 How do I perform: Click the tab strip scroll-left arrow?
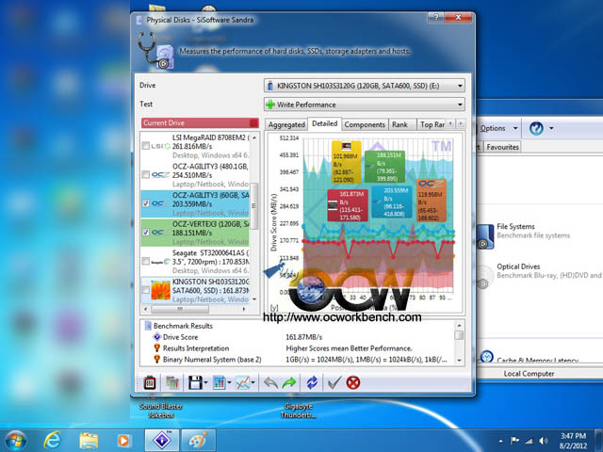pyautogui.click(x=450, y=123)
